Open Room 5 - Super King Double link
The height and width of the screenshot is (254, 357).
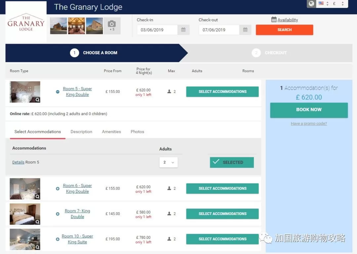click(x=77, y=92)
